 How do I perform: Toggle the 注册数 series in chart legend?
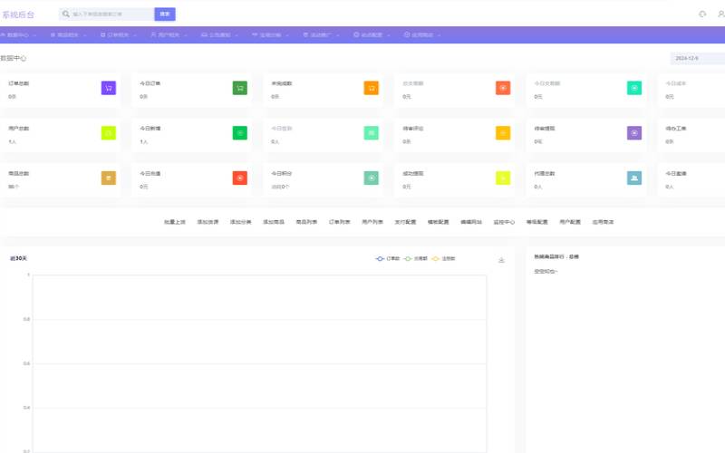point(443,259)
